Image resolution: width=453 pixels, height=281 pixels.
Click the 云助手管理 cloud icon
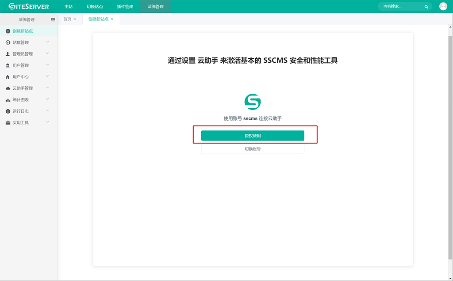[8, 88]
